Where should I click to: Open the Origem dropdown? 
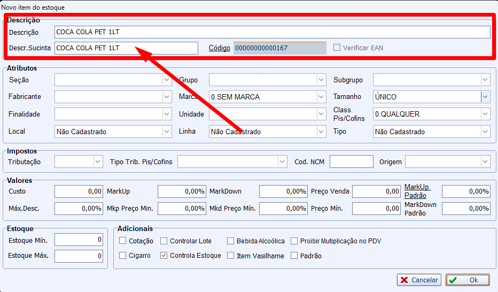pyautogui.click(x=485, y=162)
